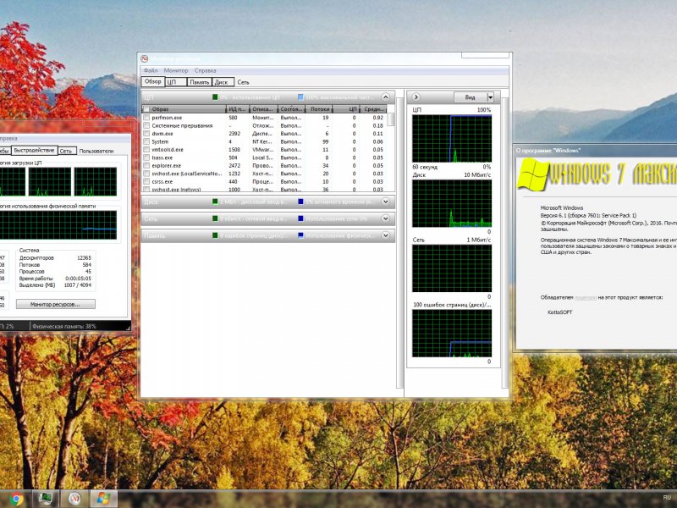This screenshot has width=677, height=508.
Task: Check the dwm.exe process box
Action: click(146, 134)
